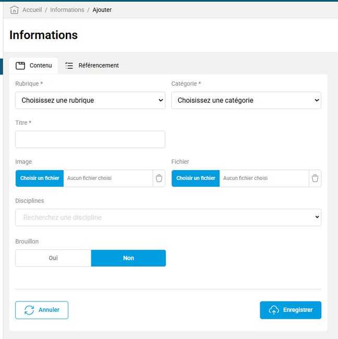This screenshot has height=339, width=338.
Task: Click the refresh arrows icon on Annuler
Action: click(x=29, y=310)
